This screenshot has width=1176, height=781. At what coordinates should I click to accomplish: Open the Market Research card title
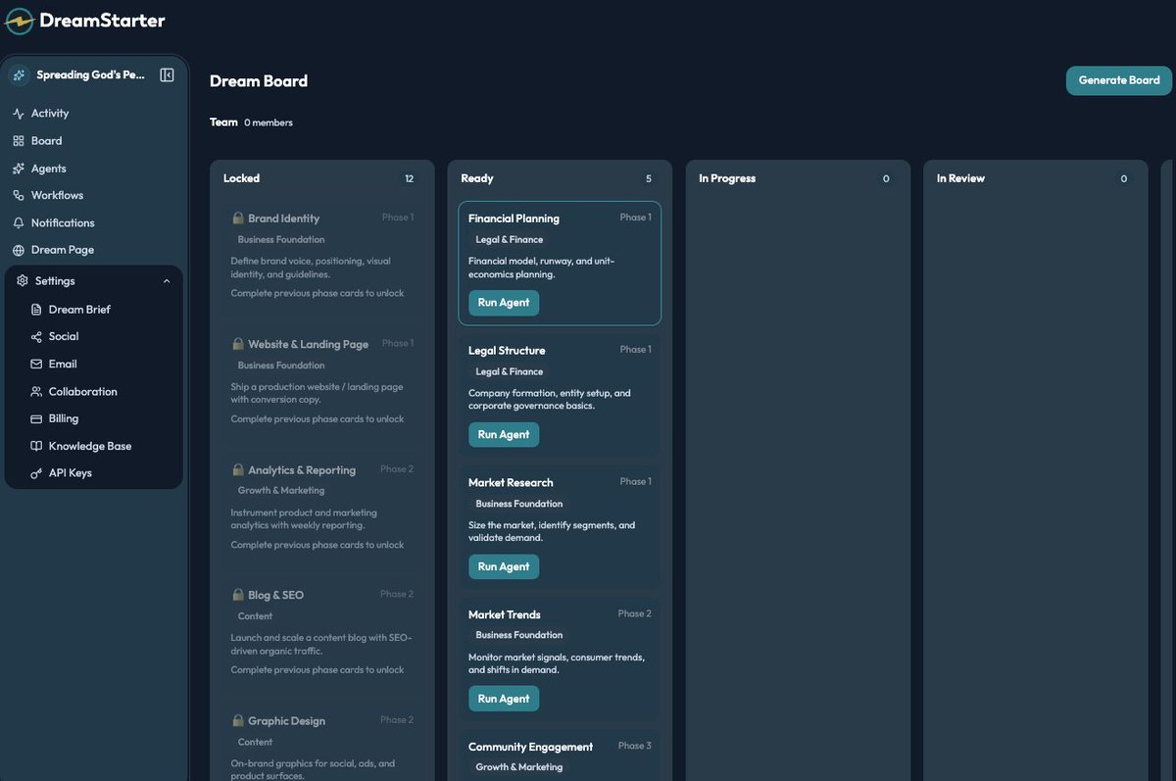[x=511, y=483]
